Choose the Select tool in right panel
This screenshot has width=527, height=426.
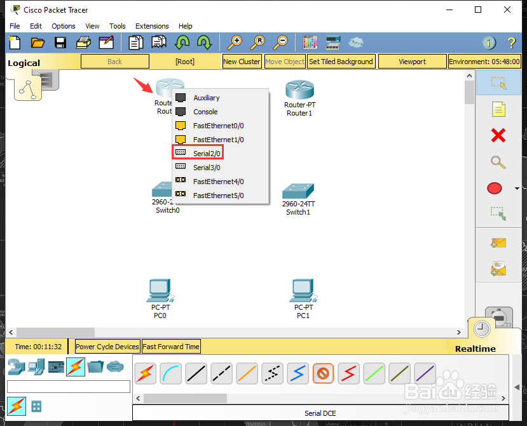point(498,83)
